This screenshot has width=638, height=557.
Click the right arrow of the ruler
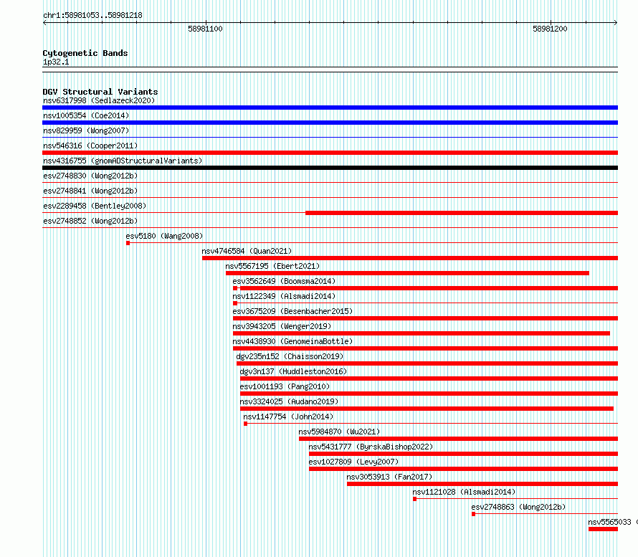[x=616, y=22]
